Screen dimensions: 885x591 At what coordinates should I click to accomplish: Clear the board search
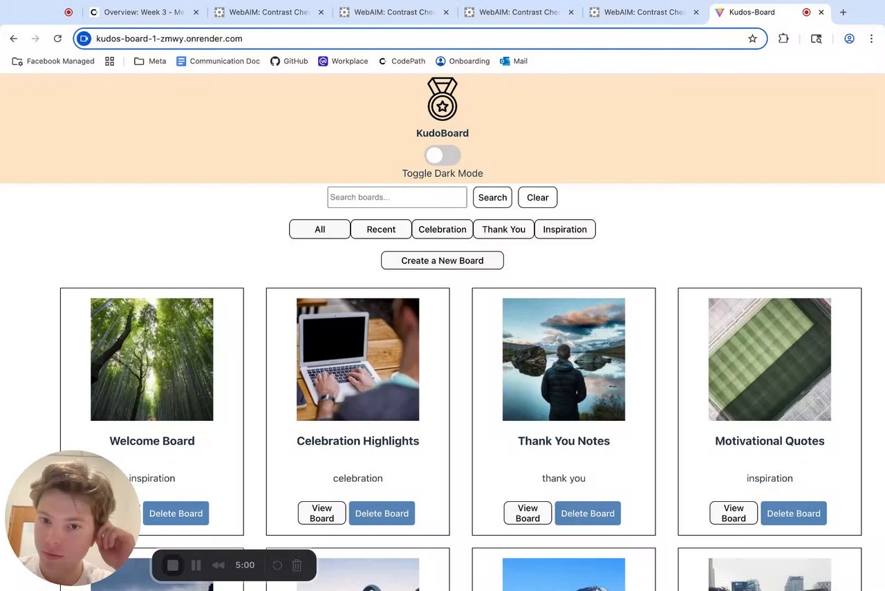click(x=537, y=197)
